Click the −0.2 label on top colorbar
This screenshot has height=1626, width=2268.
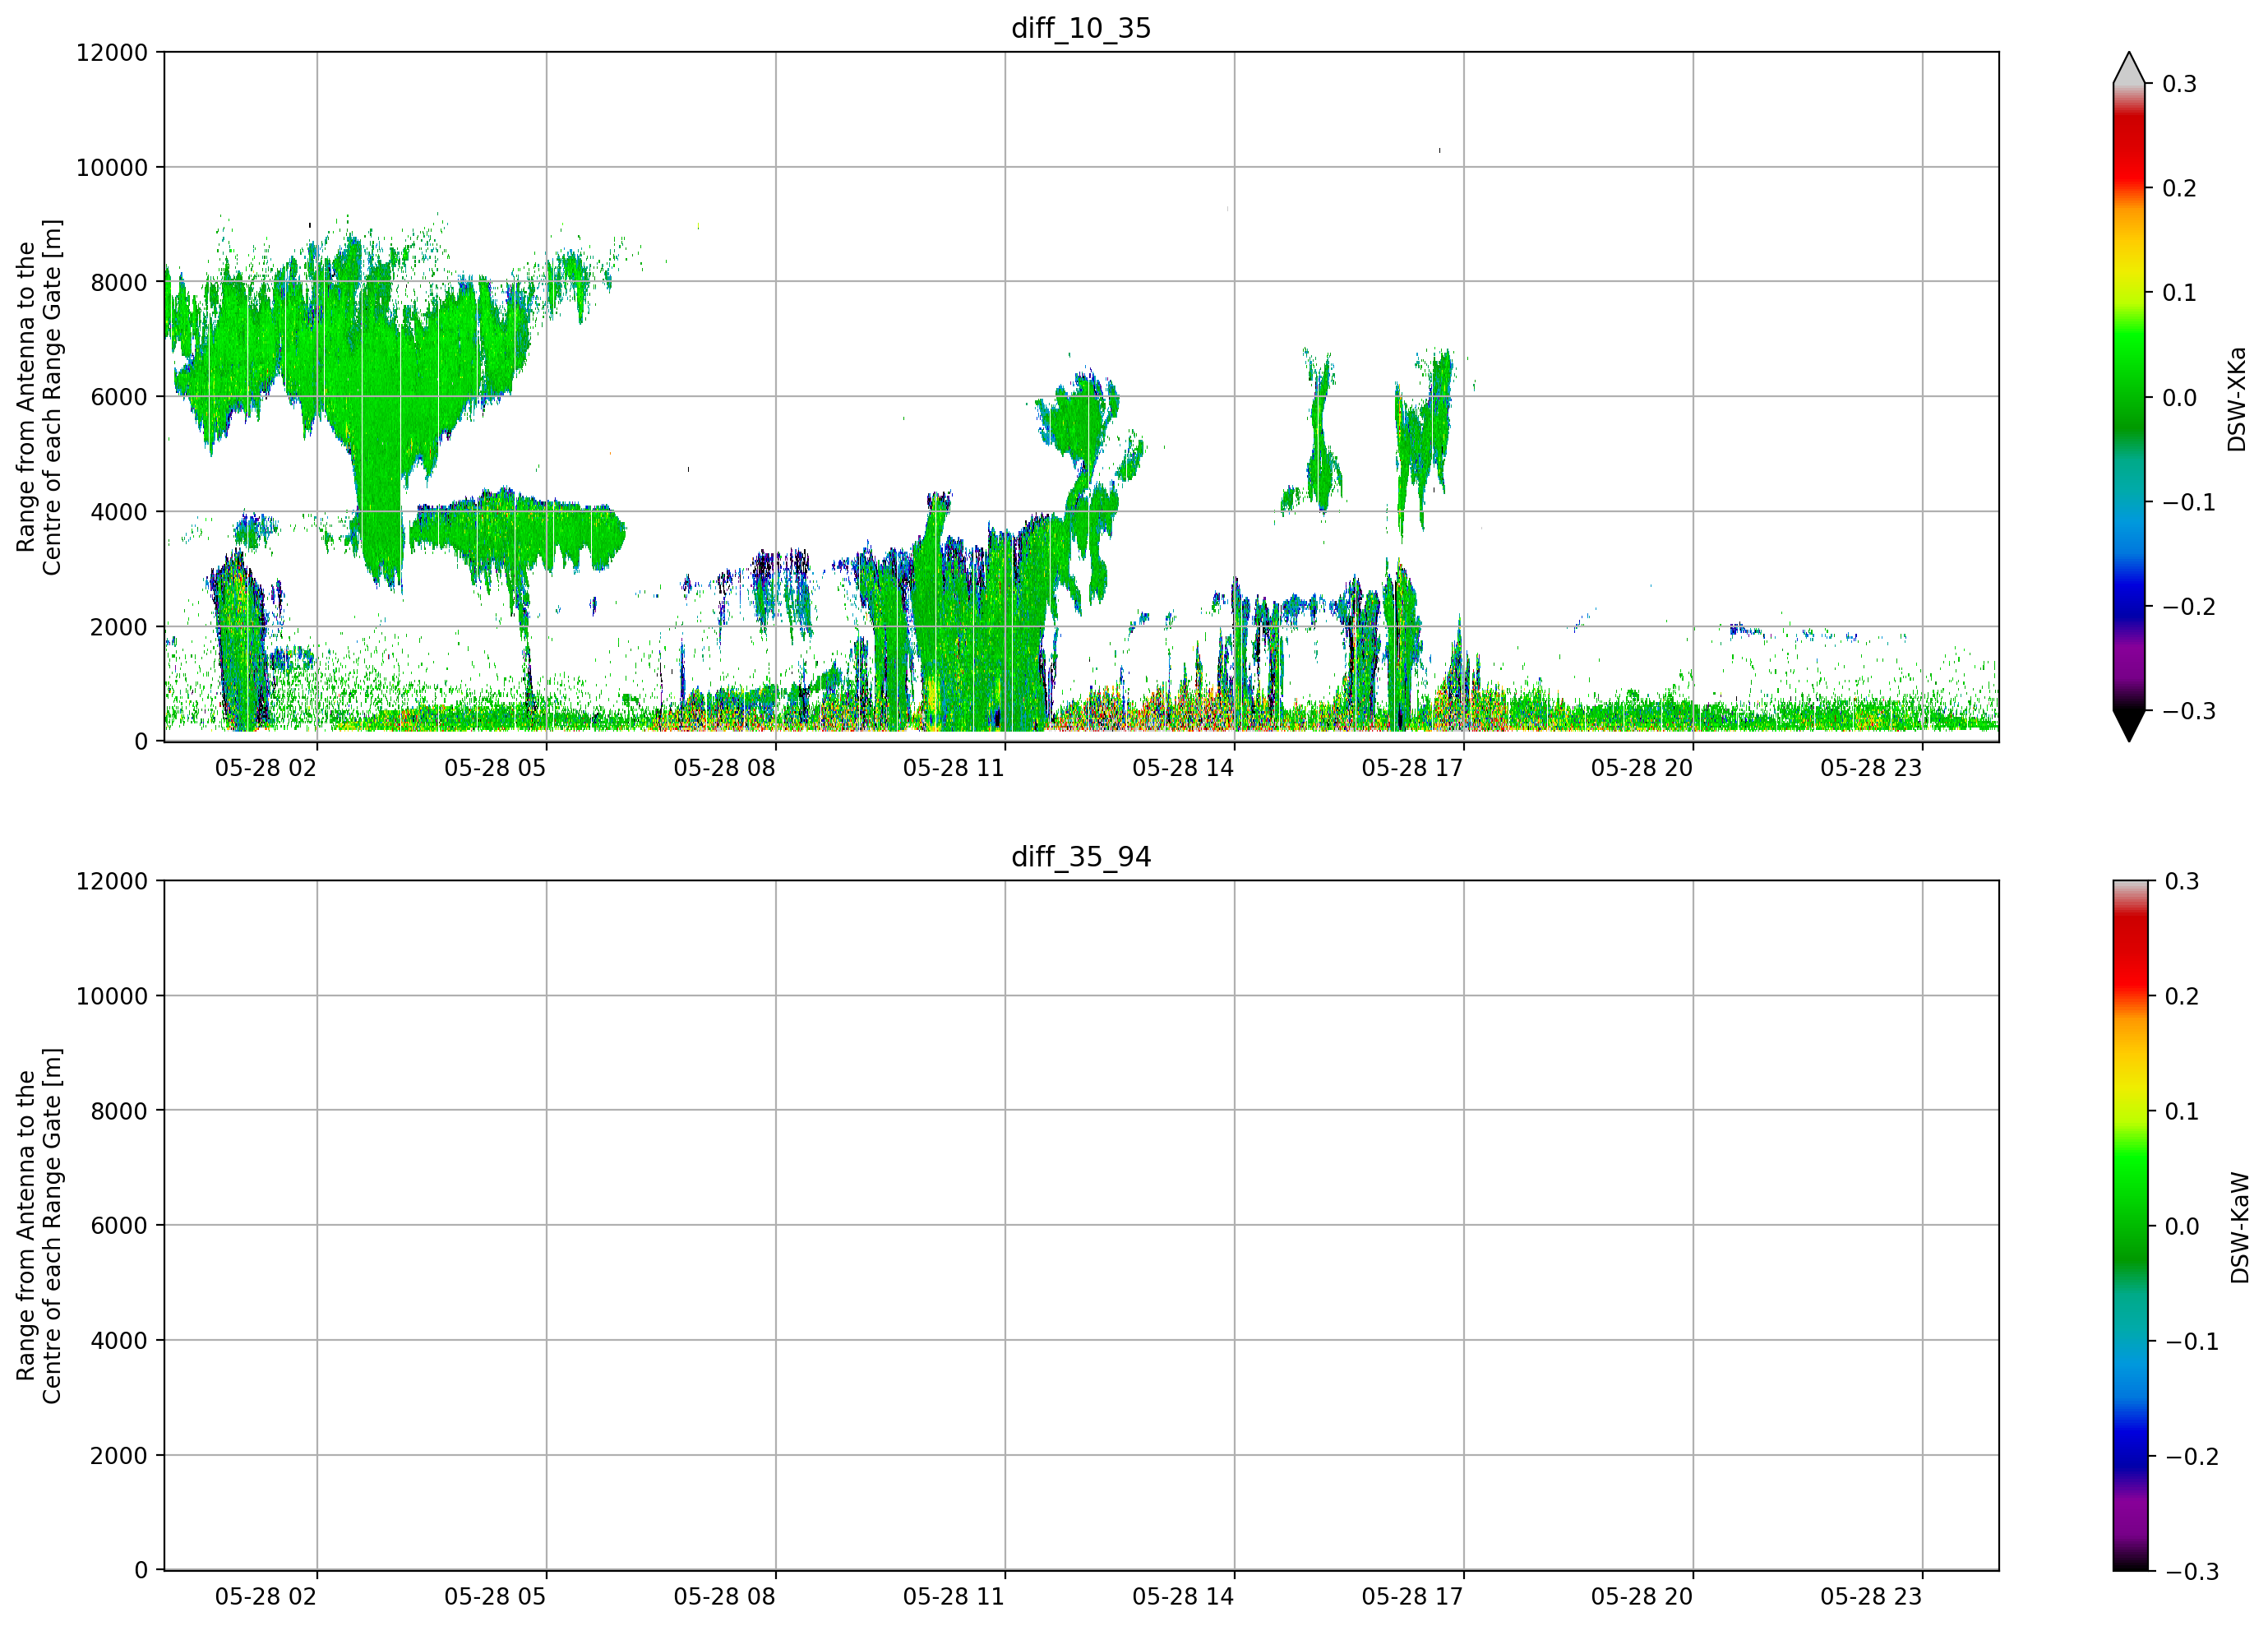coord(2189,607)
